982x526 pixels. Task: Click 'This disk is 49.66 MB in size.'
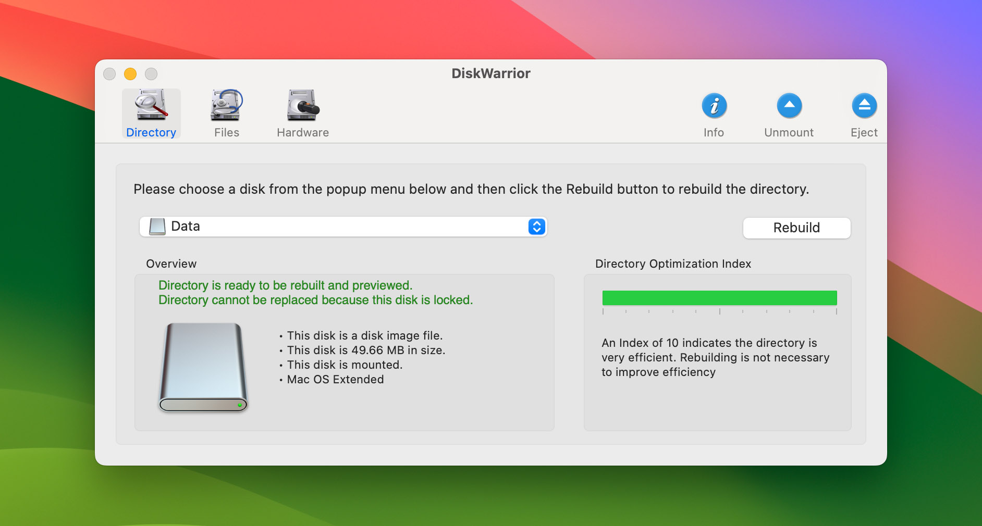pos(366,350)
